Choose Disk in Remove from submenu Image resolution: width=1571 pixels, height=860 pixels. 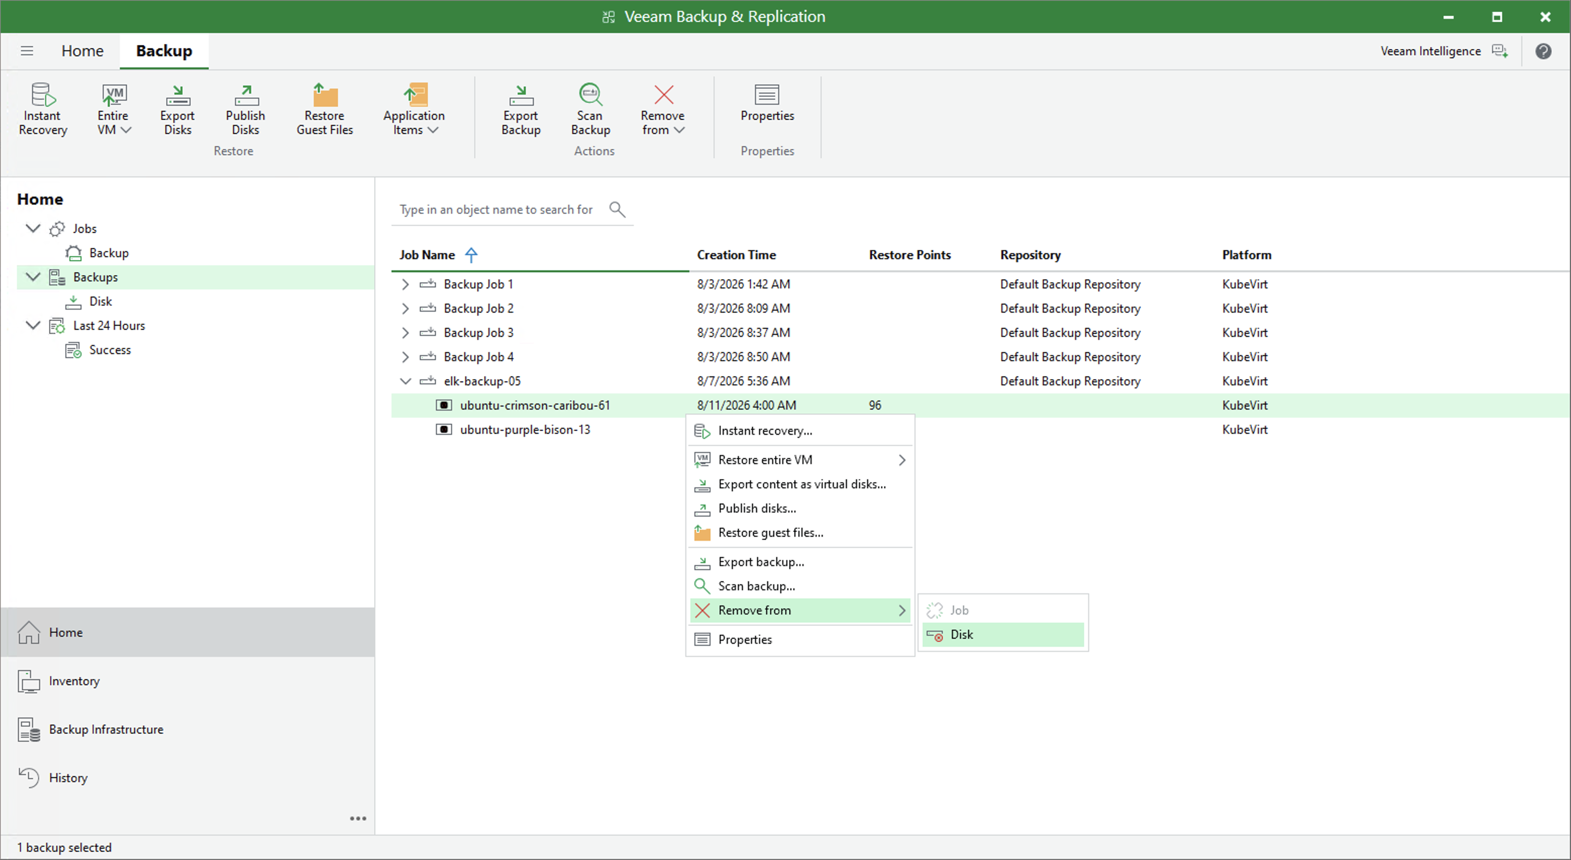[1003, 634]
